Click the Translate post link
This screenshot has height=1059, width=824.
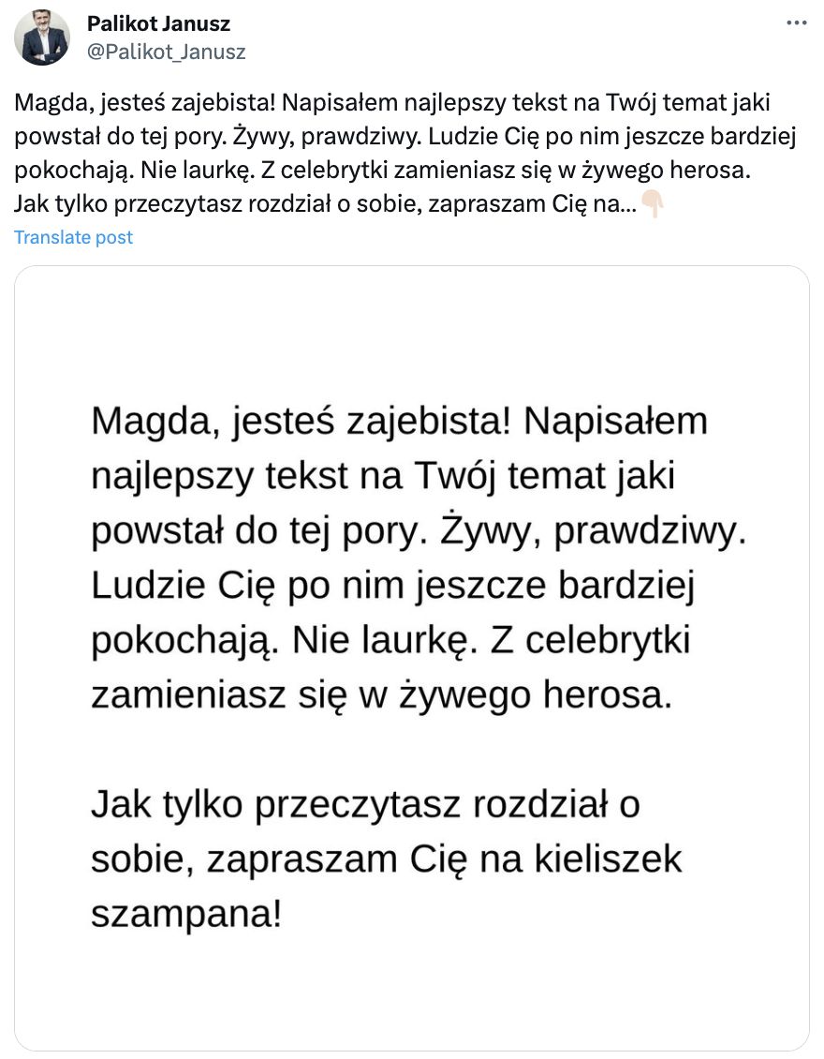[74, 237]
